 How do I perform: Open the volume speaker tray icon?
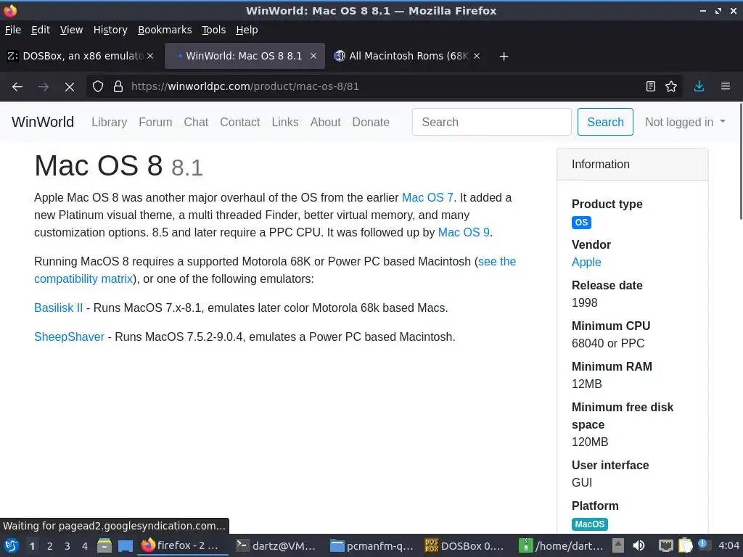[639, 545]
